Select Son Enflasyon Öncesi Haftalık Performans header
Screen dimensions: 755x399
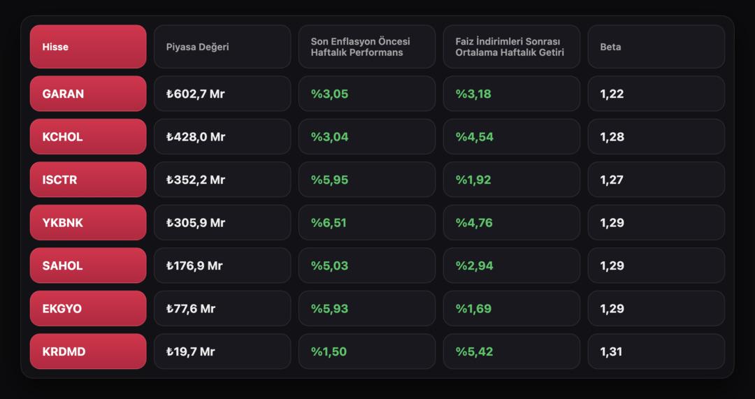(367, 47)
